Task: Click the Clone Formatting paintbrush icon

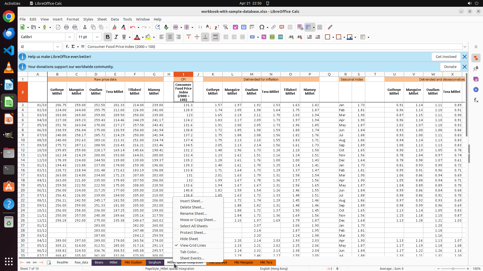Action: point(114,27)
